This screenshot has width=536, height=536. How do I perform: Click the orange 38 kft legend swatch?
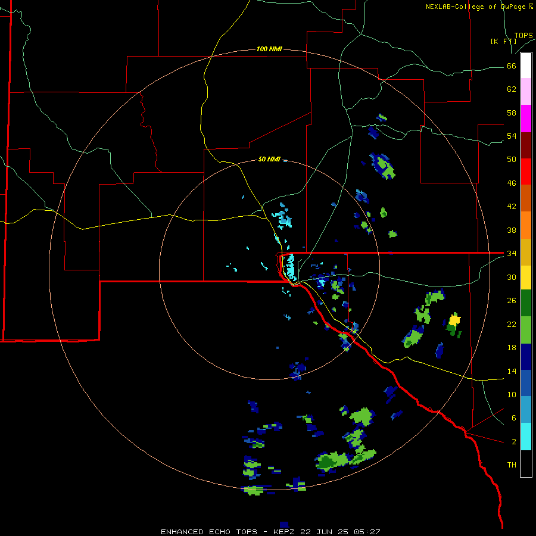pyautogui.click(x=526, y=225)
